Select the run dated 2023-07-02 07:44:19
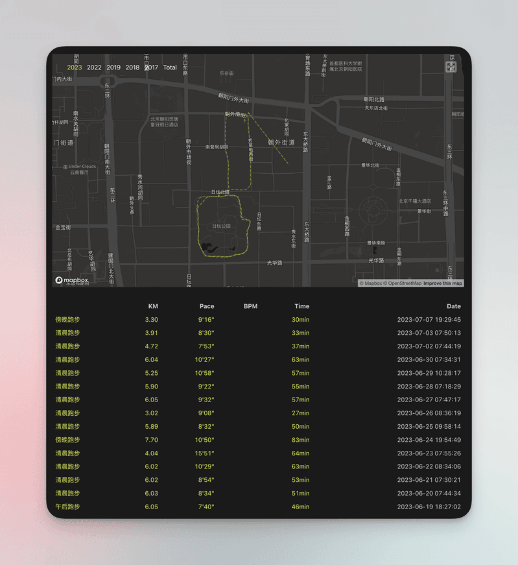This screenshot has height=565, width=518. click(x=258, y=346)
